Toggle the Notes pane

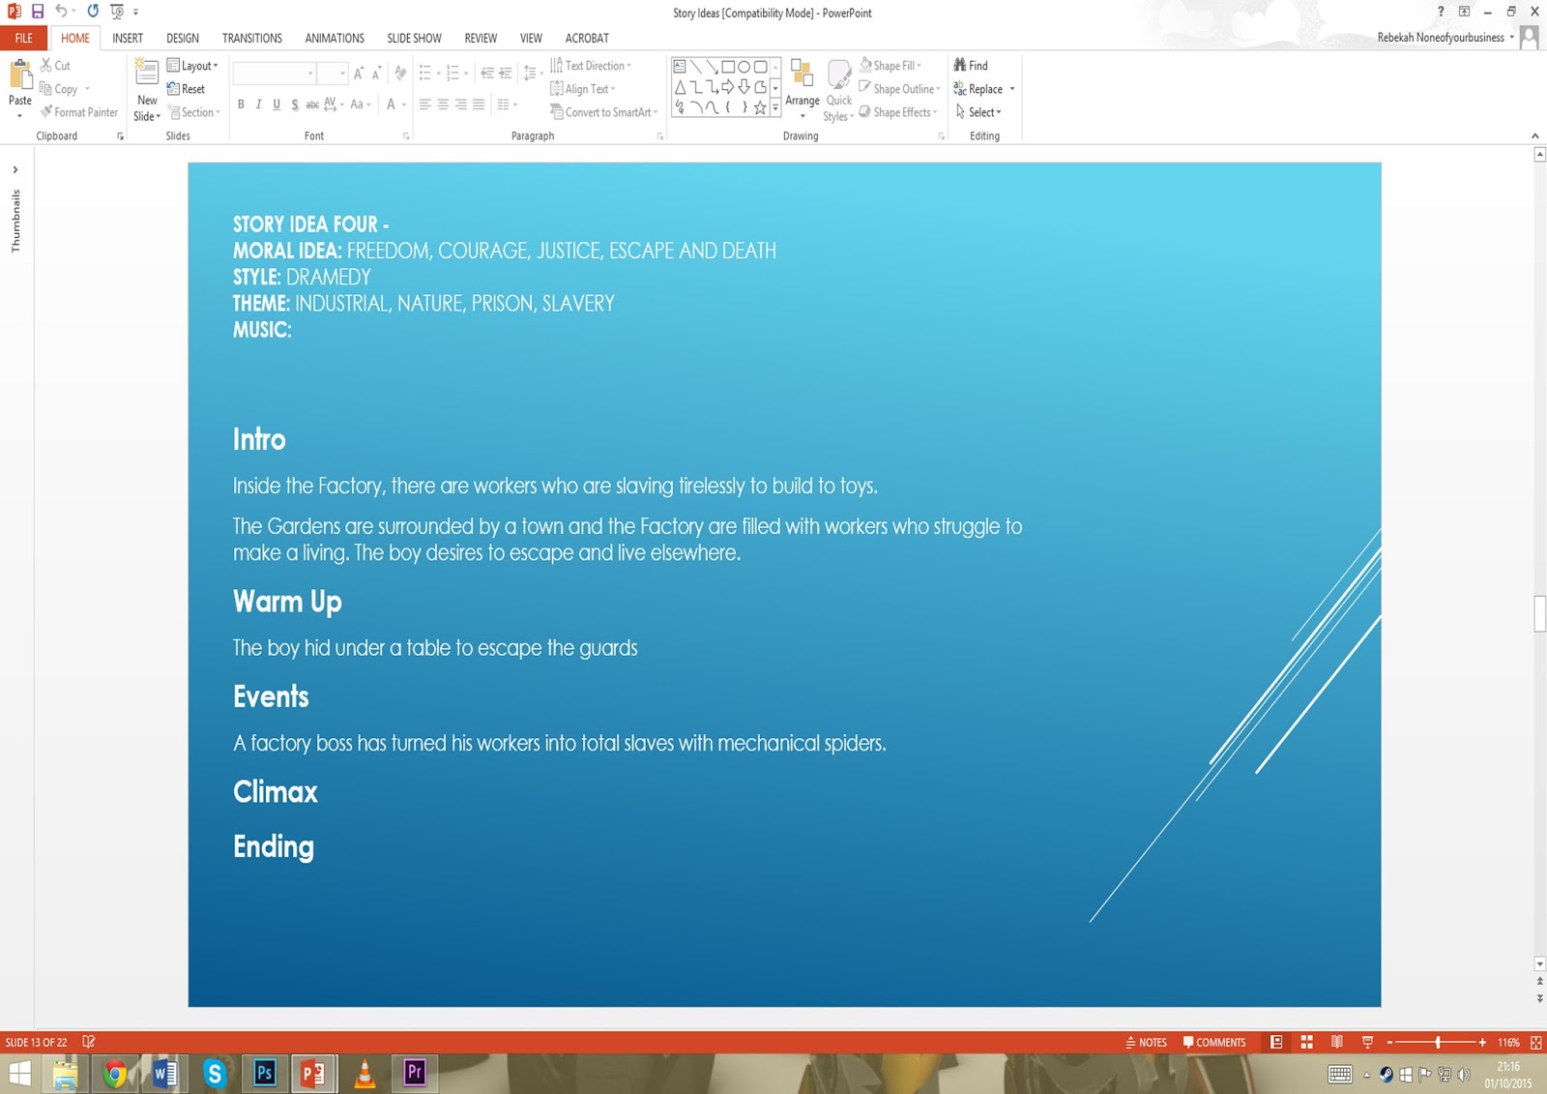1146,1042
